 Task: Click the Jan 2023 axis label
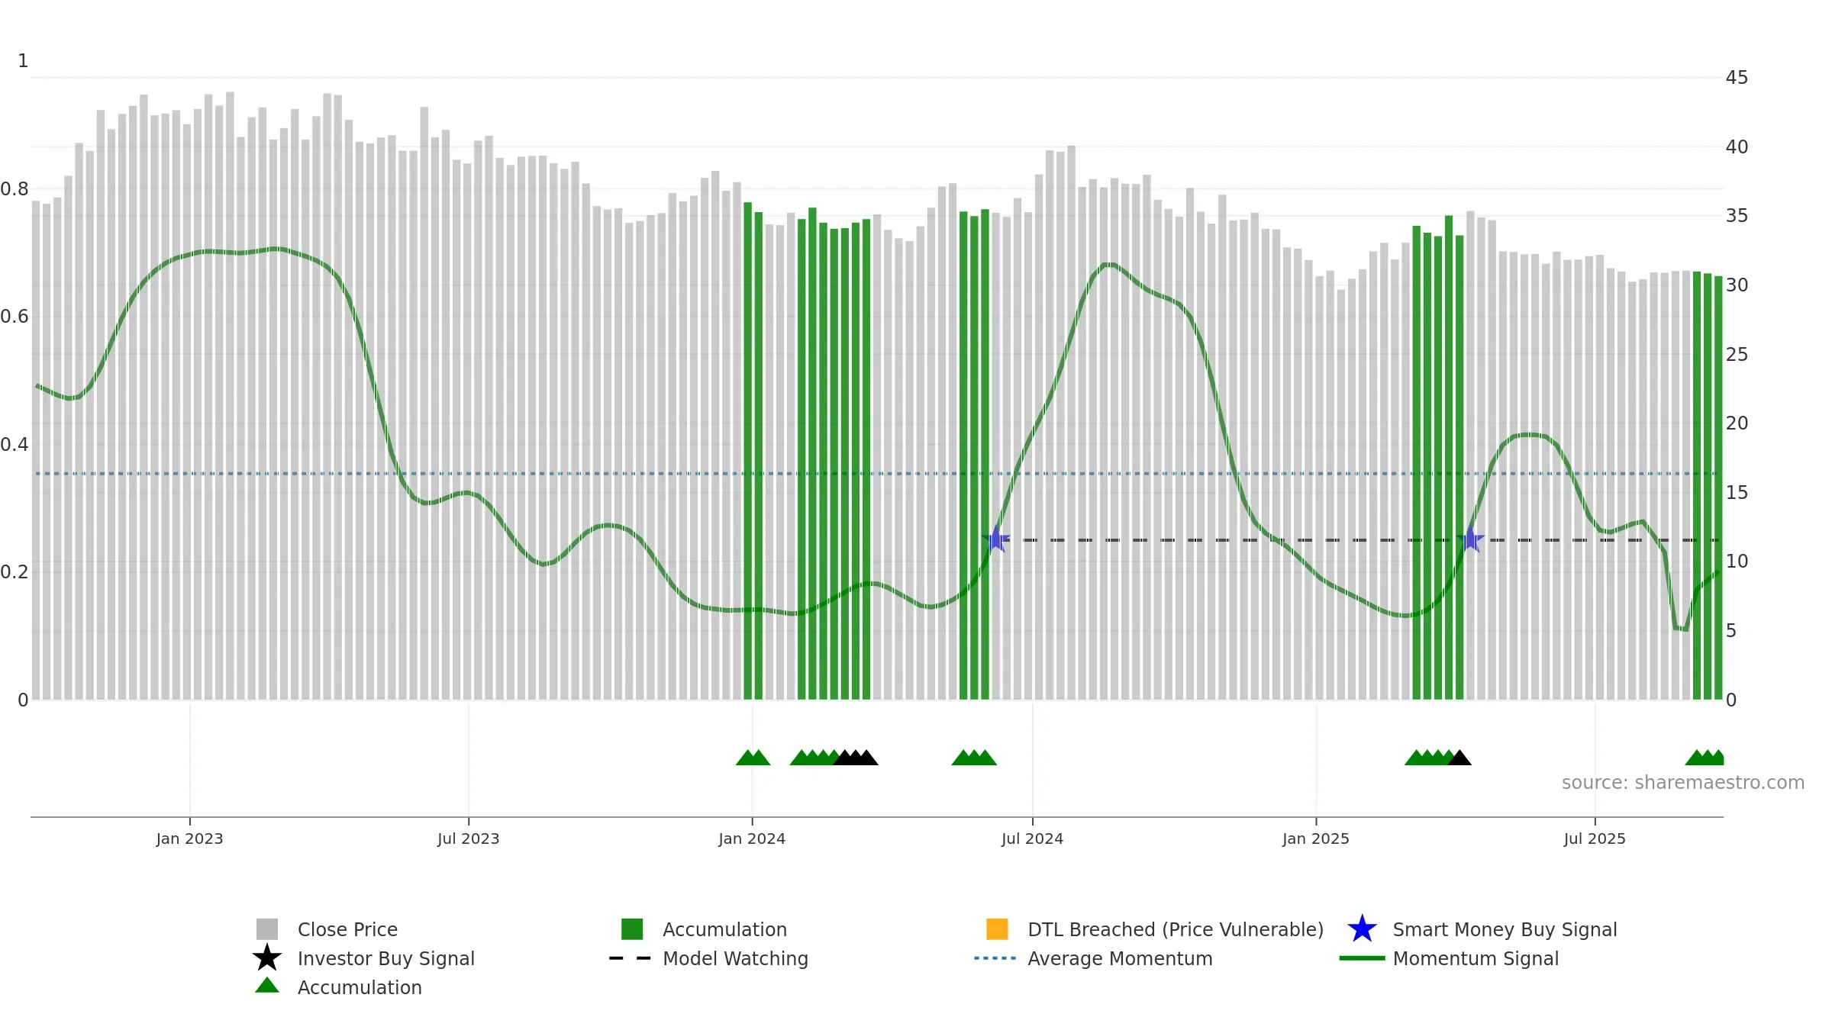coord(189,838)
